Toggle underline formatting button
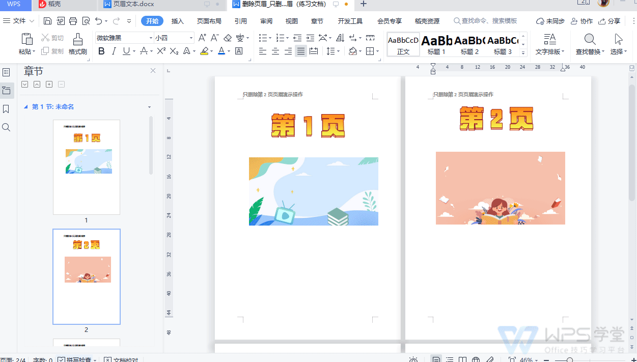Image resolution: width=637 pixels, height=362 pixels. 126,51
